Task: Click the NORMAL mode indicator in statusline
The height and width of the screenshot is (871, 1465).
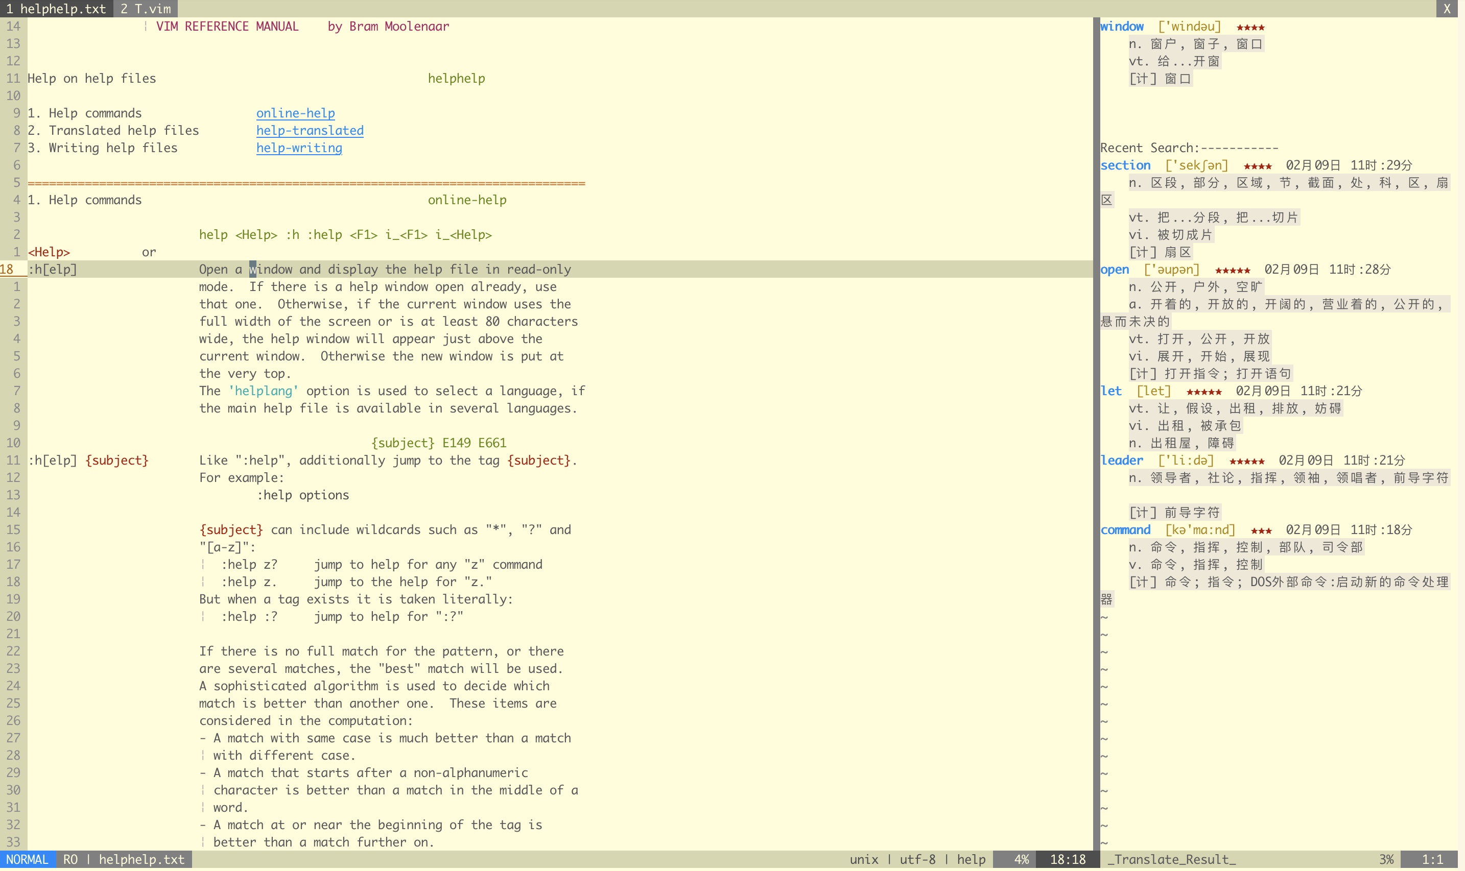Action: pos(28,860)
